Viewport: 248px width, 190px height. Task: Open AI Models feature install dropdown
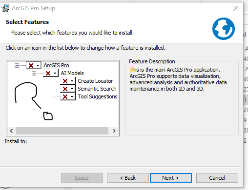pyautogui.click(x=51, y=73)
